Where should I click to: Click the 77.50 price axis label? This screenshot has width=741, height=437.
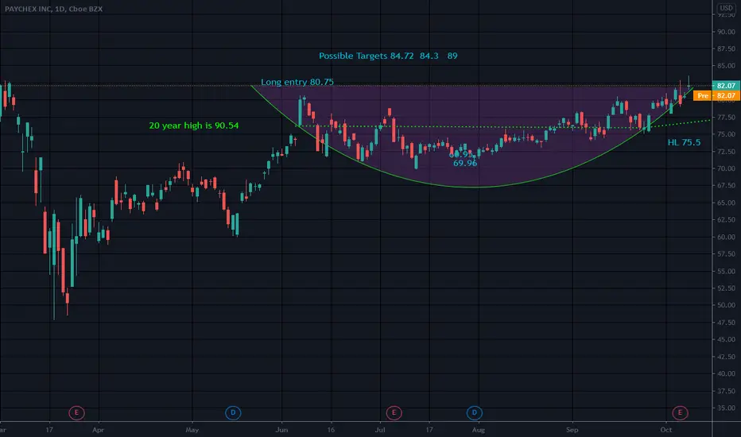point(726,117)
